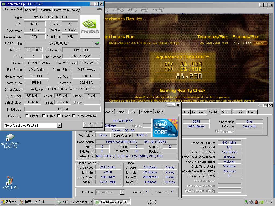Open the NVIDIA GeForce 6600 GT dropdown

[60, 125]
